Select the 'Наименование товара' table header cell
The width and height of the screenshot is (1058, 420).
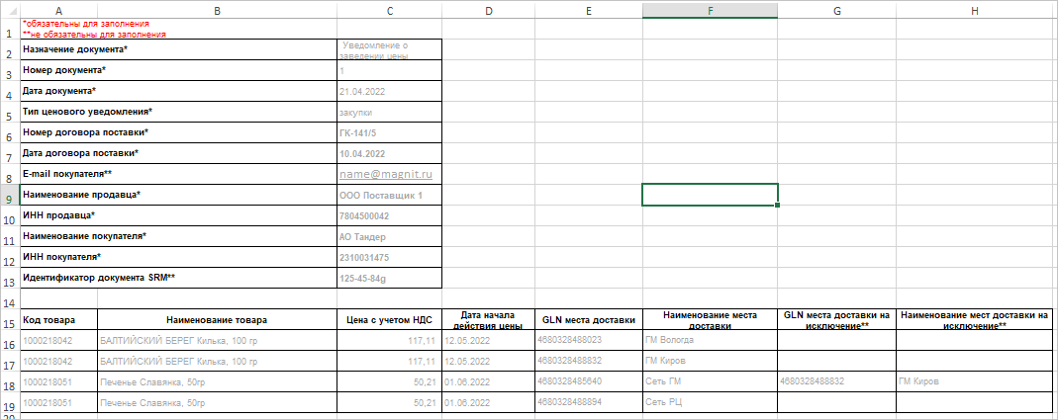(217, 320)
